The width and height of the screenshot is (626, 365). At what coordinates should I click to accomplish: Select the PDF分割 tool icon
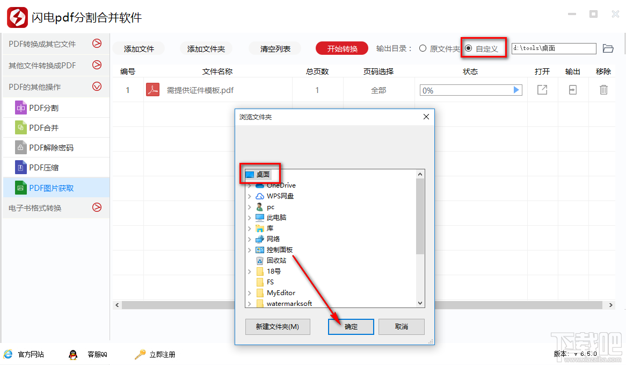(21, 108)
